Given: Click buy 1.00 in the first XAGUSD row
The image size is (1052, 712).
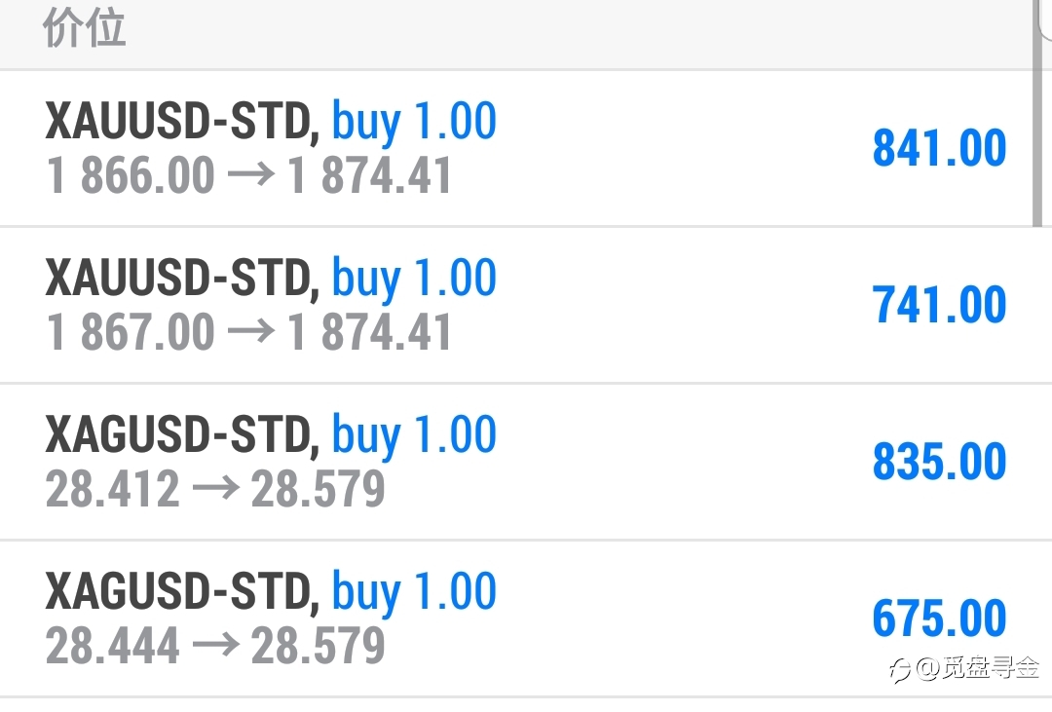Looking at the screenshot, I should tap(414, 436).
